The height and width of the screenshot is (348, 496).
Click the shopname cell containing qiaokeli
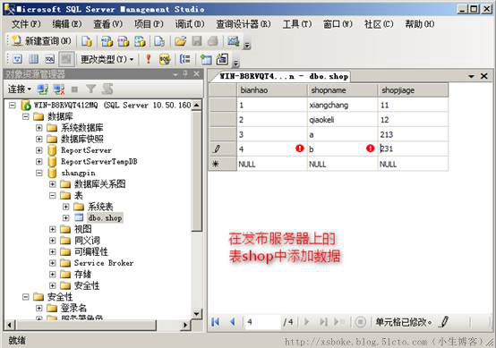pos(342,120)
